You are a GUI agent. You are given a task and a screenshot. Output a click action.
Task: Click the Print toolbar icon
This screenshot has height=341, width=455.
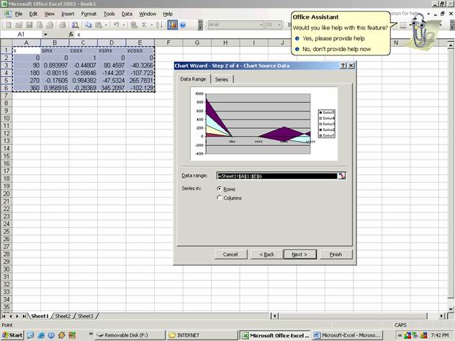(62, 25)
